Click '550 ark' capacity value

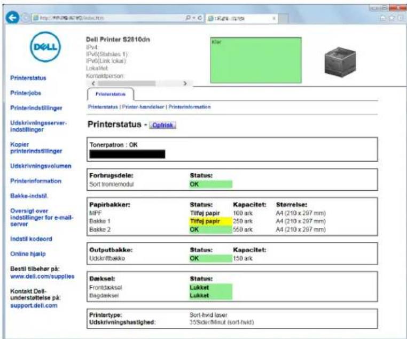point(242,229)
